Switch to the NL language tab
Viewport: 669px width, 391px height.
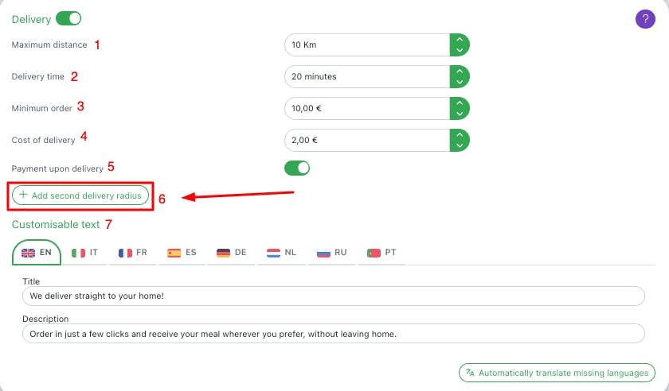point(282,253)
